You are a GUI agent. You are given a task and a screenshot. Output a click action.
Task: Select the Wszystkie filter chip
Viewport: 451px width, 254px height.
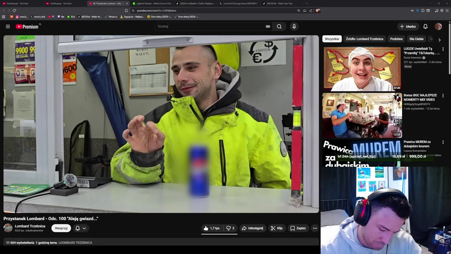(332, 39)
